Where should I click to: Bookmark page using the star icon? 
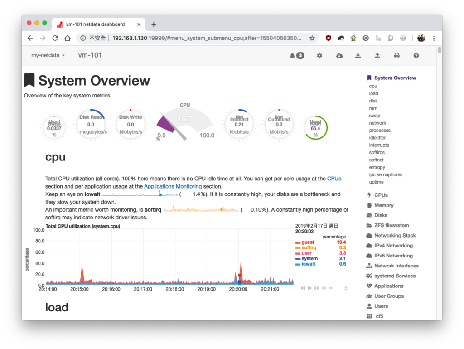point(312,38)
